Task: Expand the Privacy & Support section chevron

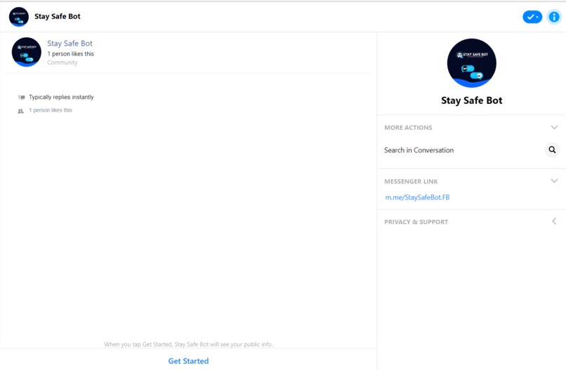Action: [554, 221]
